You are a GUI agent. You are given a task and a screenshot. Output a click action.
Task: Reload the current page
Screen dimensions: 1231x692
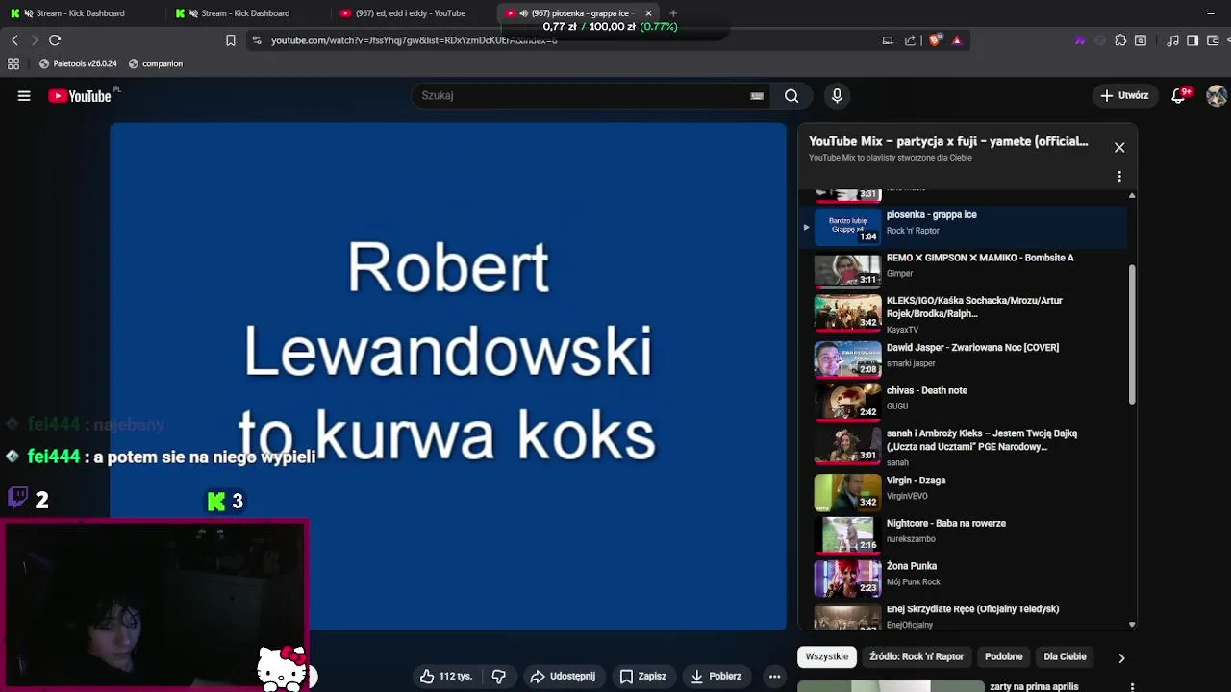click(55, 40)
